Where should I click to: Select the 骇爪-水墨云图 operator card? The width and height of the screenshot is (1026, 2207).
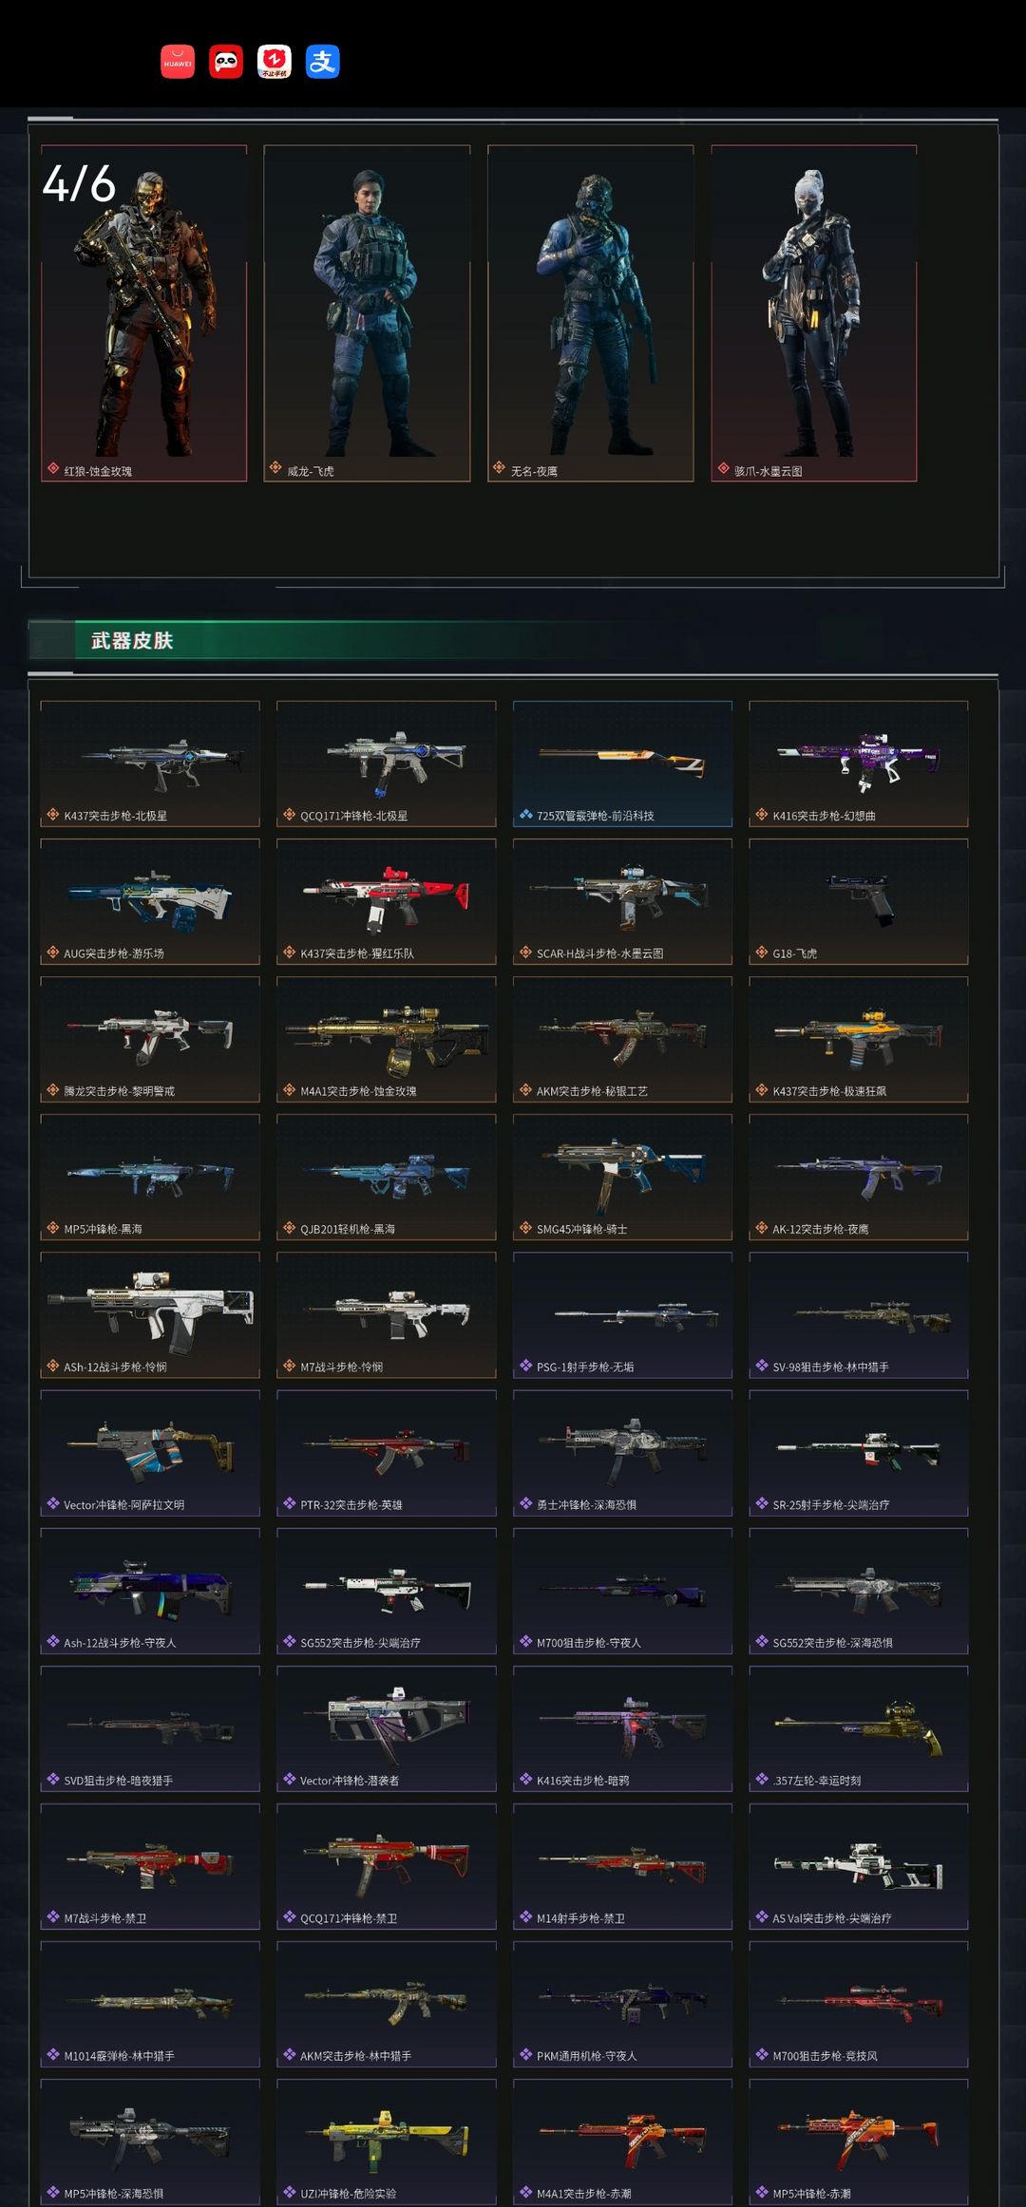point(814,313)
